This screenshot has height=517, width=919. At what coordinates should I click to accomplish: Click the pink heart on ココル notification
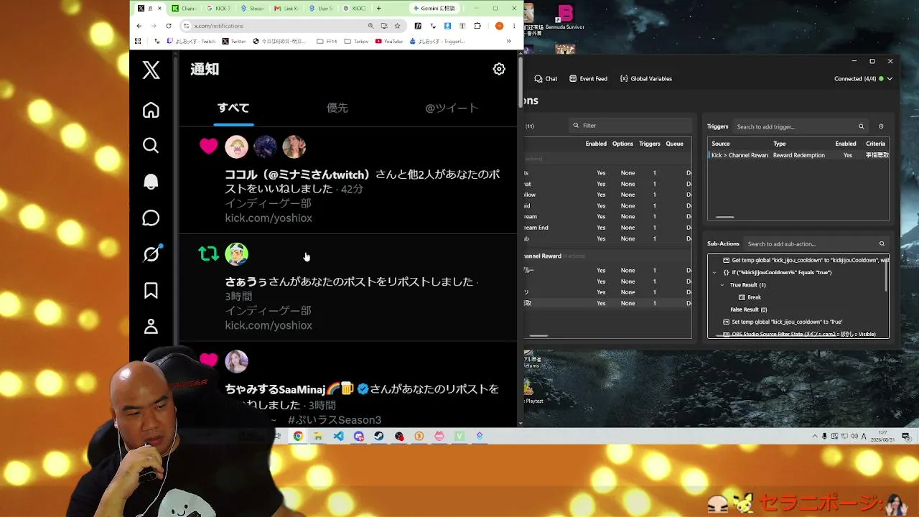click(x=208, y=146)
